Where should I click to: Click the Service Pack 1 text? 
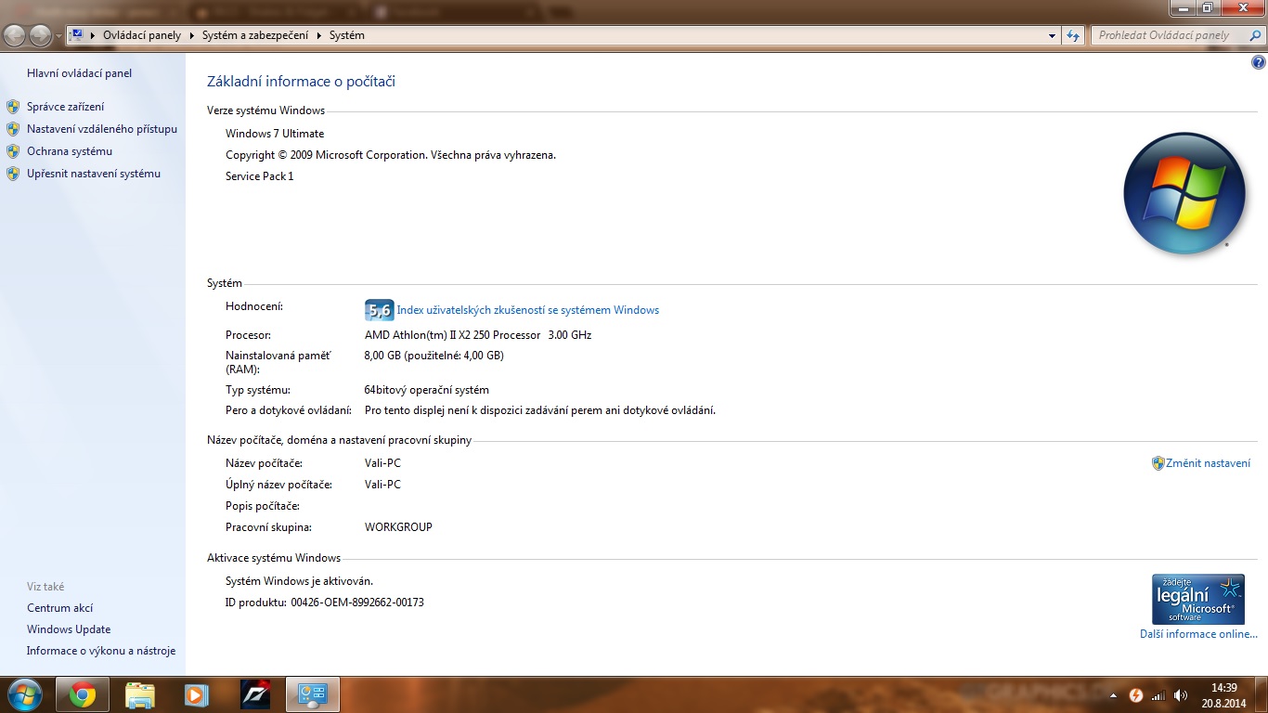(x=260, y=176)
